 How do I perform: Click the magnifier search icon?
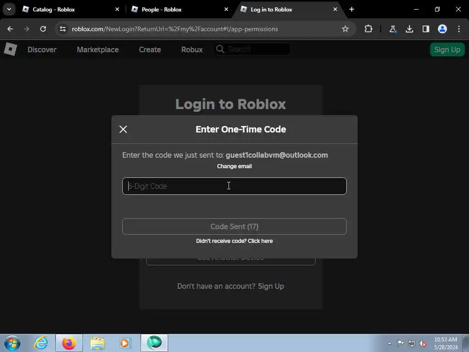click(220, 49)
